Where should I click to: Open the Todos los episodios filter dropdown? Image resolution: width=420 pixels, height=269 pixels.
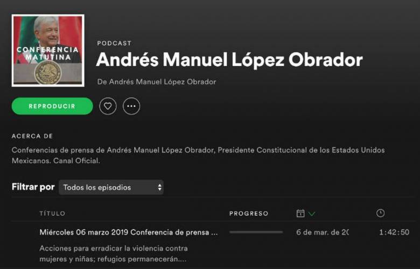tap(111, 187)
